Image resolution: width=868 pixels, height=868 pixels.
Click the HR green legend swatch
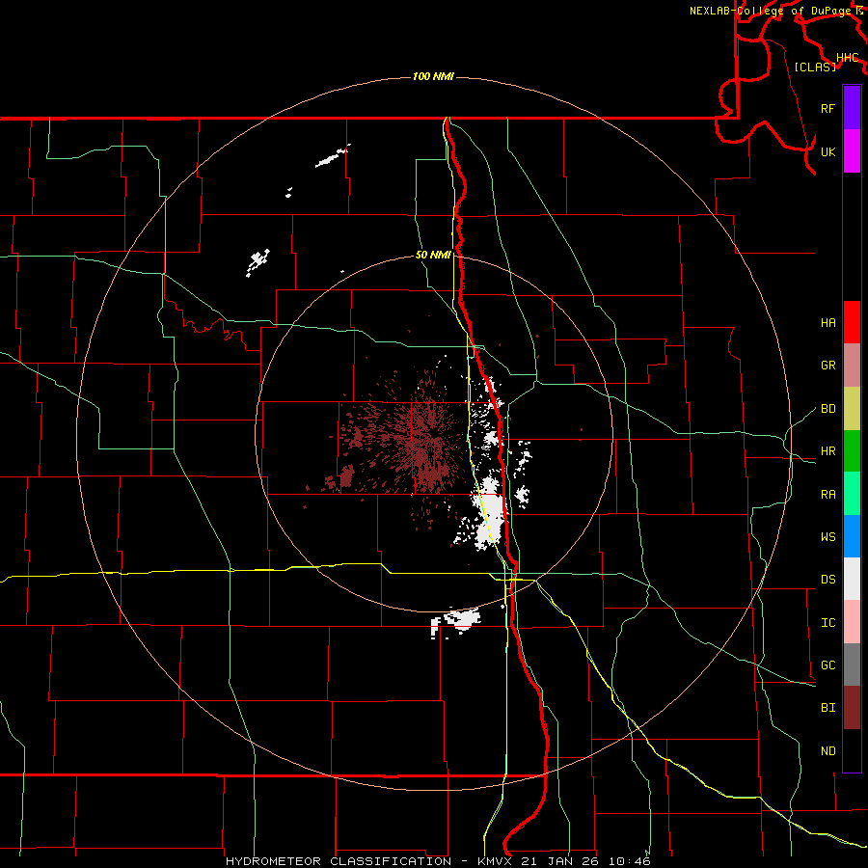pyautogui.click(x=852, y=451)
